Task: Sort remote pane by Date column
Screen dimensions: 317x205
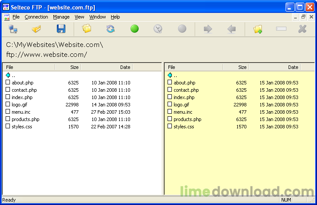Action: tap(275, 67)
